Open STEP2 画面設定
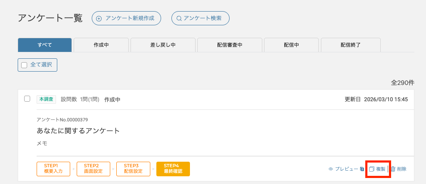This screenshot has height=184, width=426. [x=93, y=169]
